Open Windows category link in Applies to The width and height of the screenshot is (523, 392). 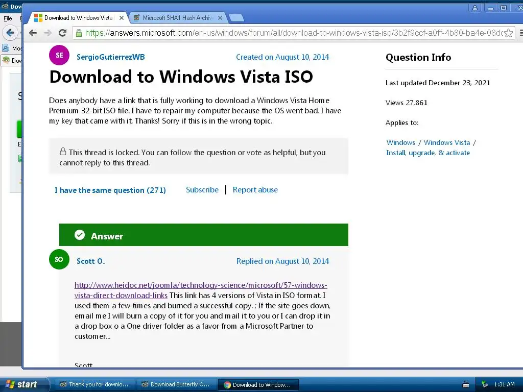[x=400, y=142]
